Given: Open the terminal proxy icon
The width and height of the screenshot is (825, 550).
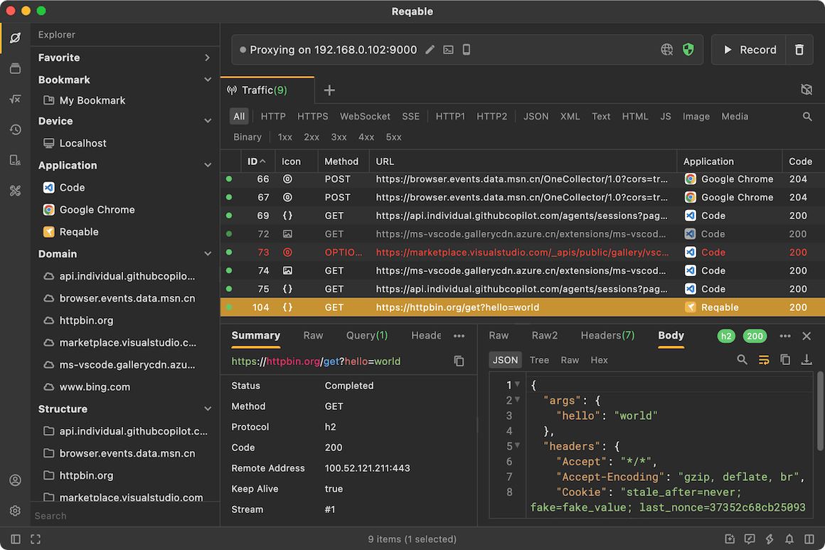Looking at the screenshot, I should point(448,50).
